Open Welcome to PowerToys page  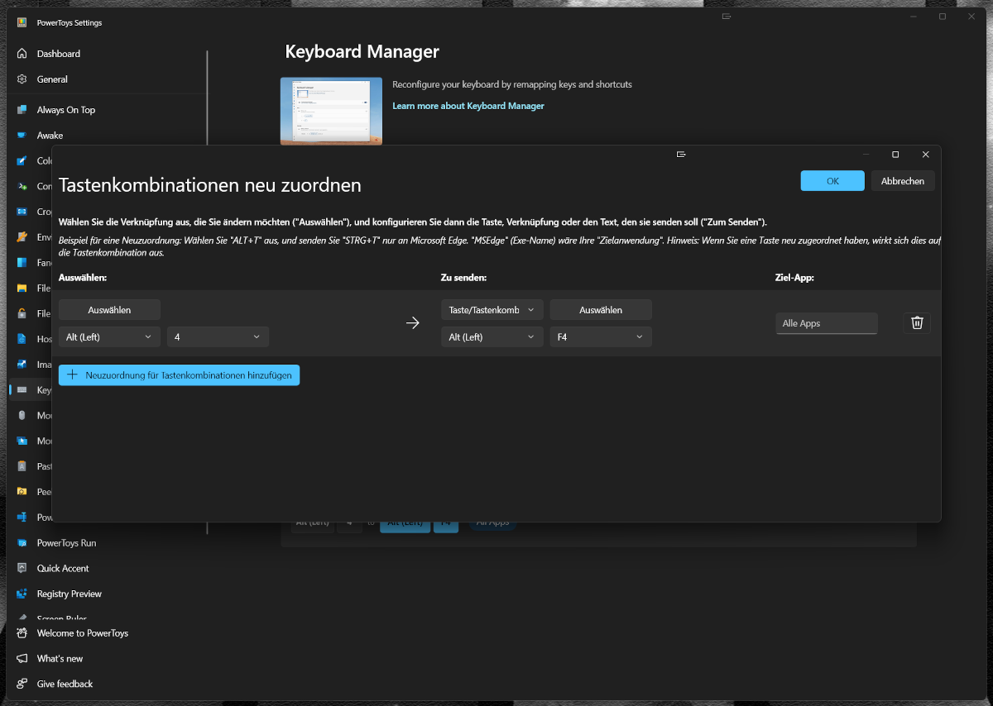coord(82,633)
